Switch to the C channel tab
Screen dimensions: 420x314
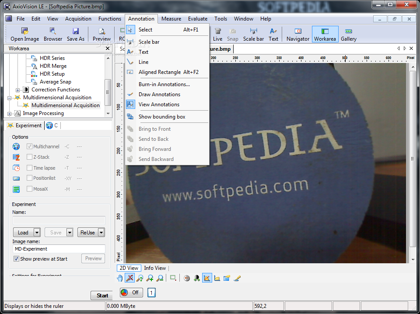pos(52,125)
